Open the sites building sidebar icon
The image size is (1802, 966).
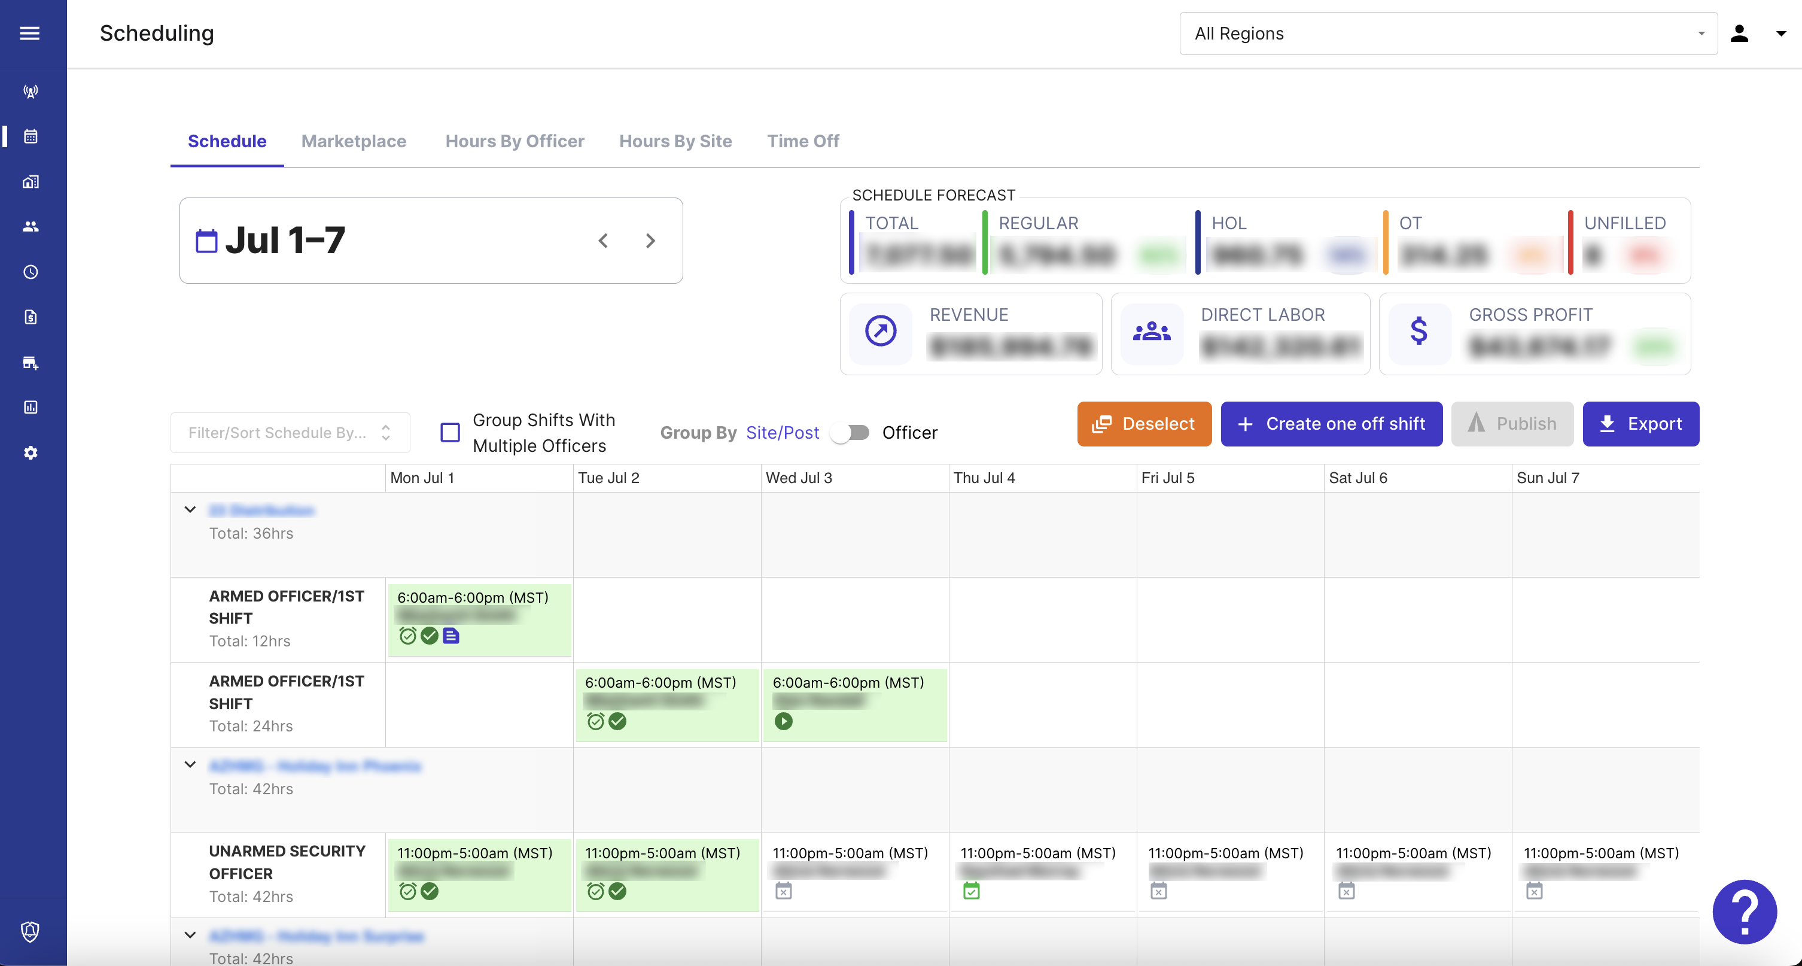pyautogui.click(x=30, y=182)
